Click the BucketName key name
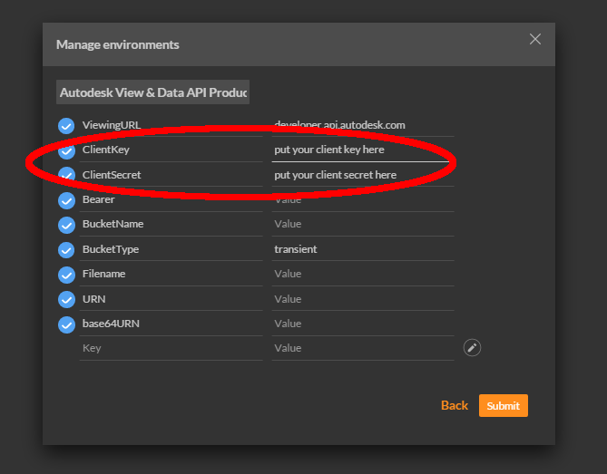The height and width of the screenshot is (474, 607). coord(113,224)
